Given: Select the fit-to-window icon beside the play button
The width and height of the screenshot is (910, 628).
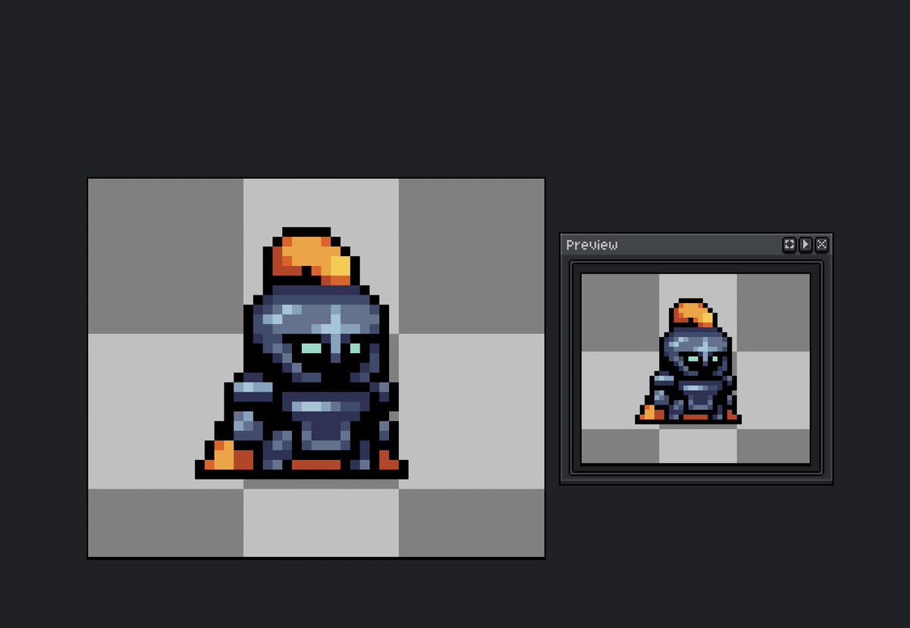Looking at the screenshot, I should coord(789,244).
